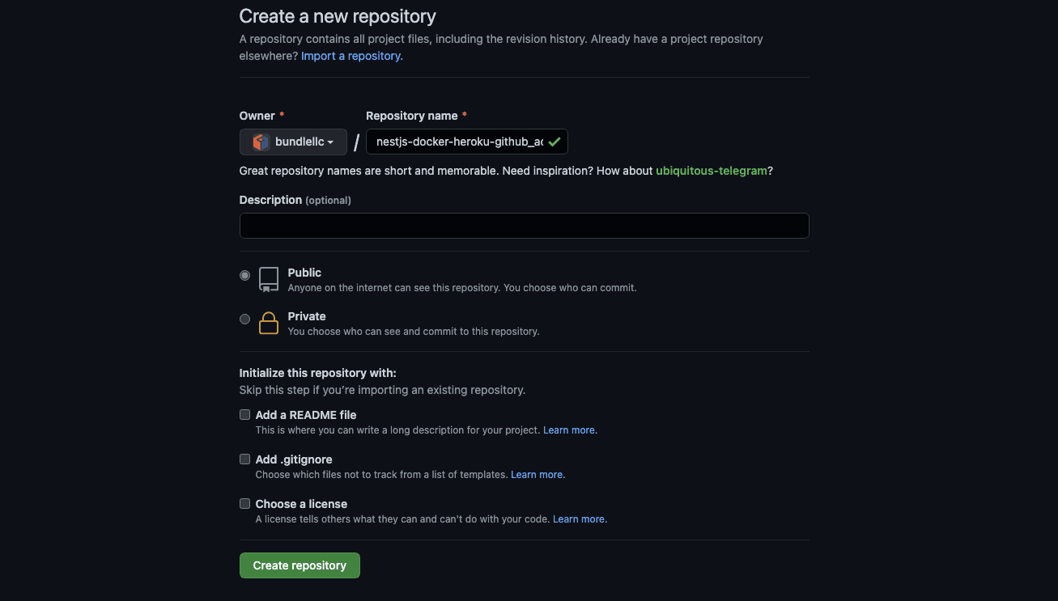Follow the Import a repository link
Viewport: 1058px width, 601px height.
click(351, 56)
